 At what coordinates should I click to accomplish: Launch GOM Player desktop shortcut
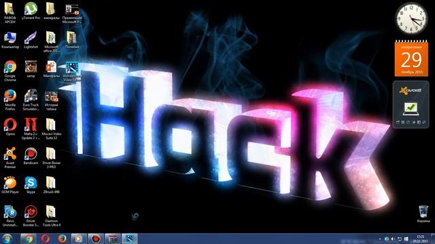[x=10, y=185]
